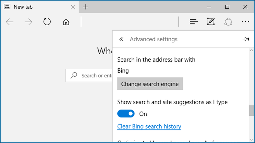
Task: Open the More actions menu
Action: (245, 22)
